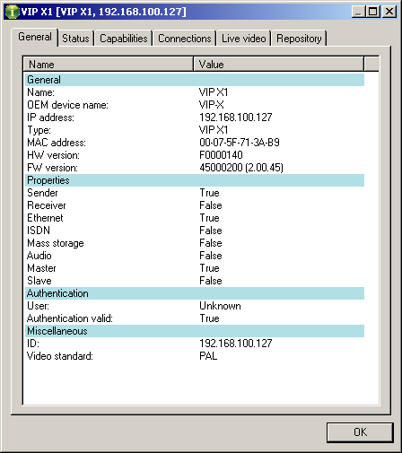
Task: Open the Live video tab
Action: click(x=244, y=39)
